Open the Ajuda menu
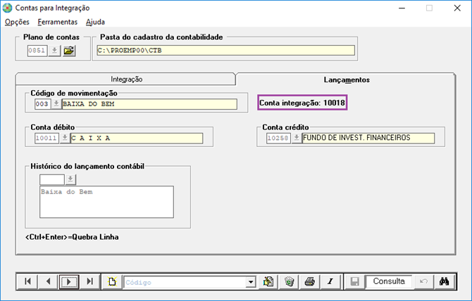This screenshot has width=472, height=301. [x=95, y=22]
